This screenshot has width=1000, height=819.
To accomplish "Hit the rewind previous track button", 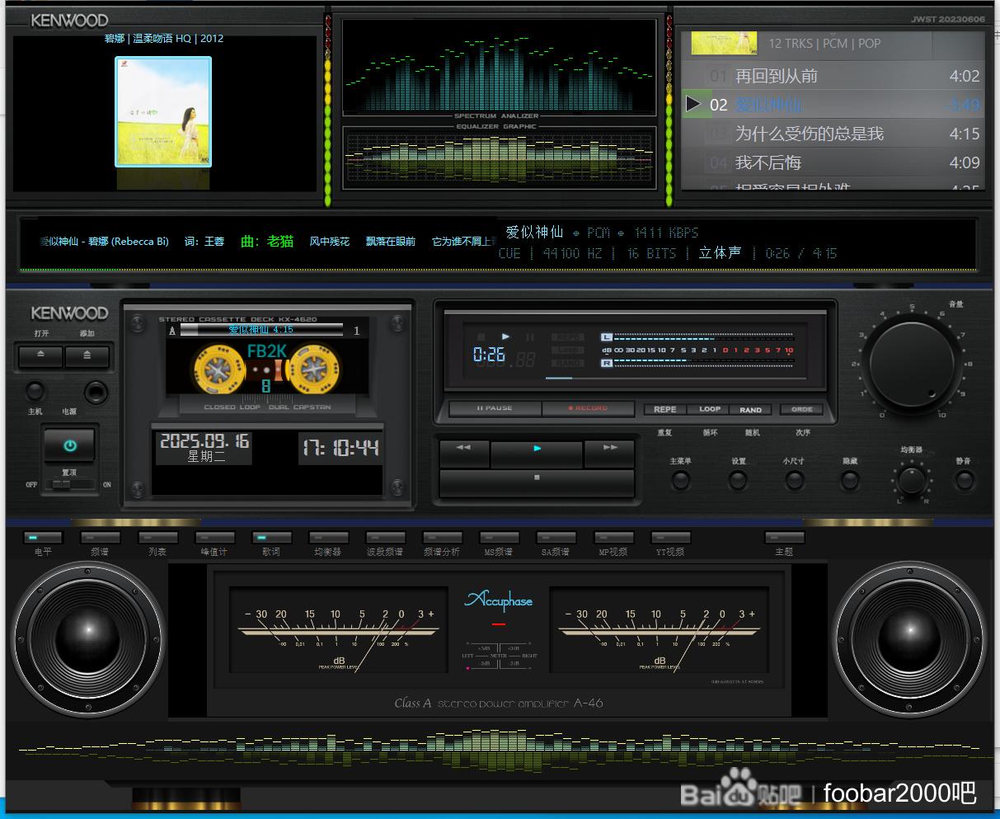I will [464, 450].
